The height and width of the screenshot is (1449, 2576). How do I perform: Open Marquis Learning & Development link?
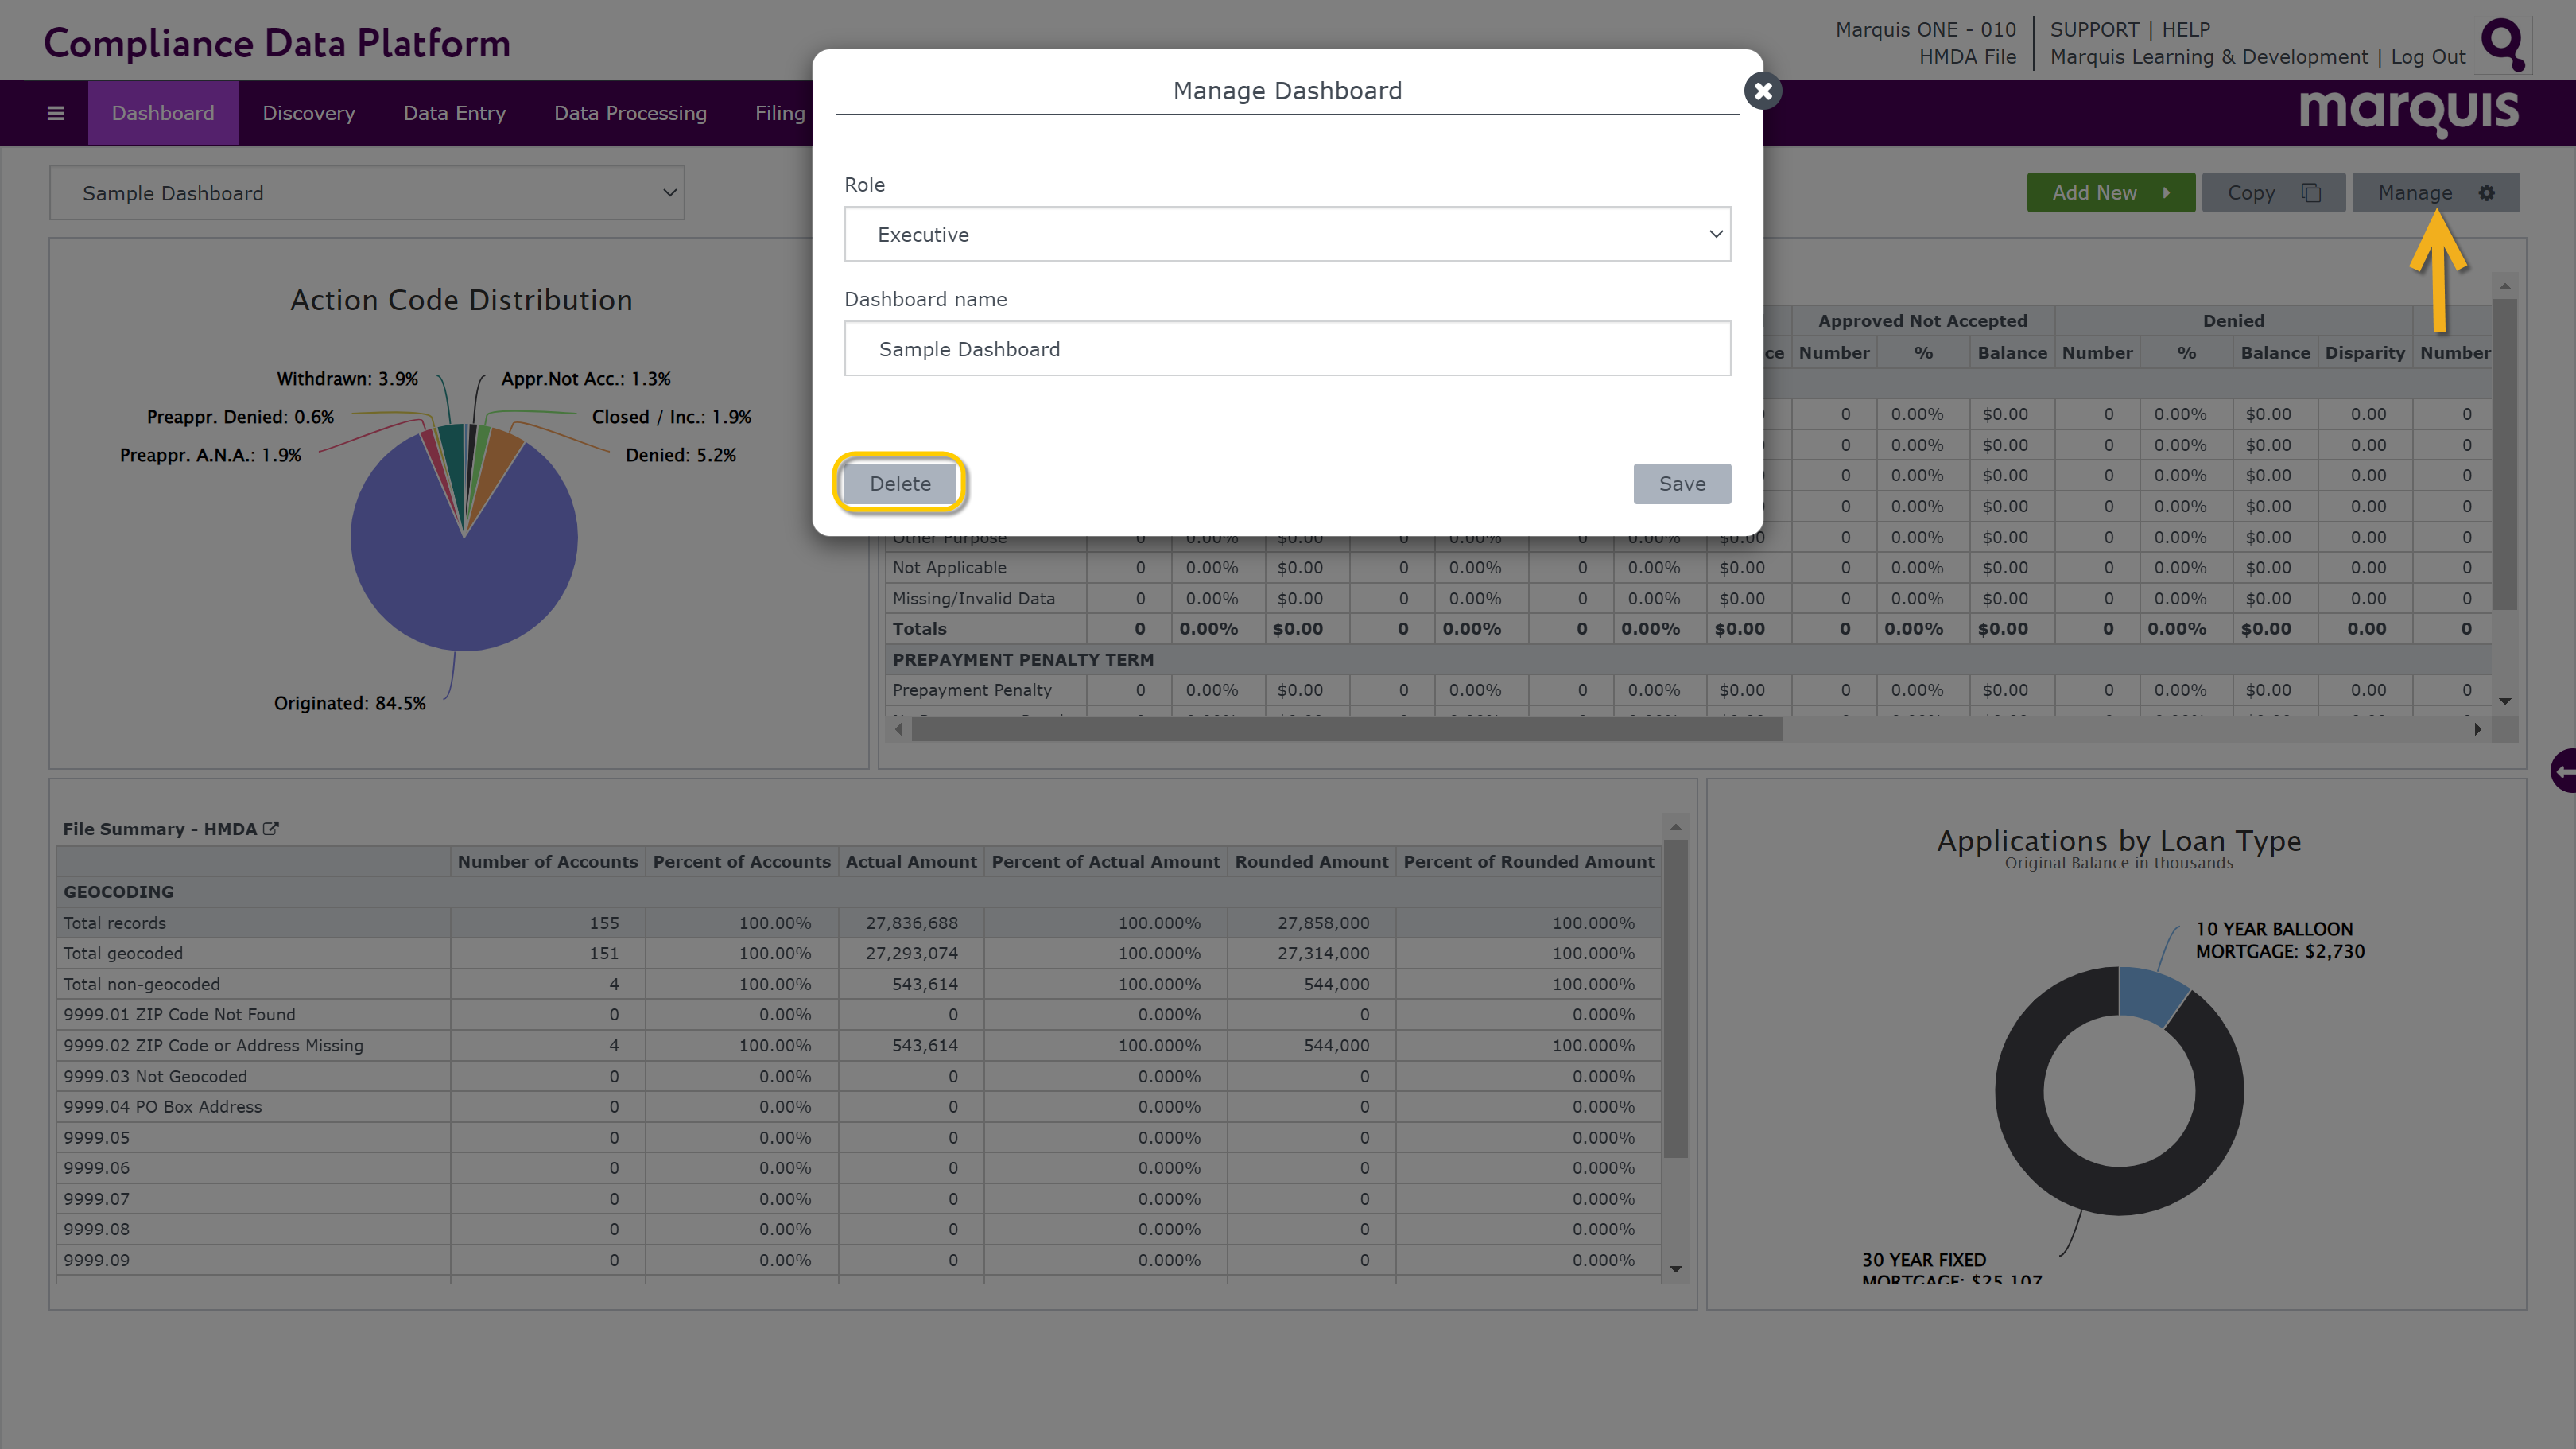2209,57
